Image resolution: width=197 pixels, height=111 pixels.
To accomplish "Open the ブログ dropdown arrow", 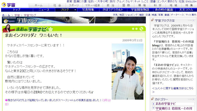I will [75, 10].
